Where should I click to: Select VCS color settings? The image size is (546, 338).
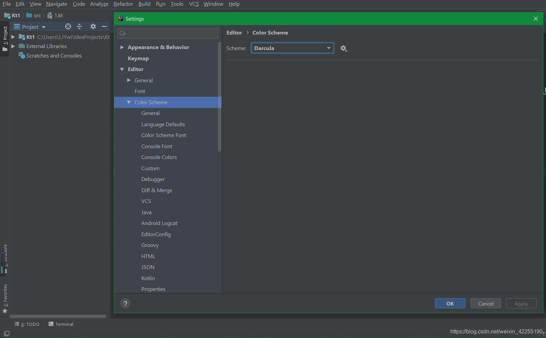pyautogui.click(x=146, y=201)
